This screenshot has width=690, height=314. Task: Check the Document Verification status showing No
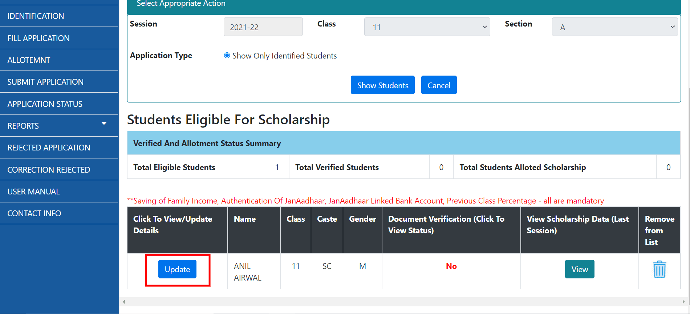tap(451, 266)
